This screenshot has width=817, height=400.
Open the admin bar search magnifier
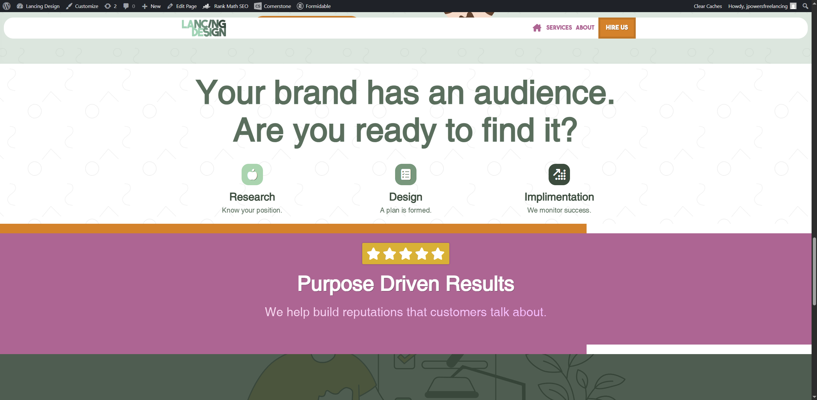(806, 6)
